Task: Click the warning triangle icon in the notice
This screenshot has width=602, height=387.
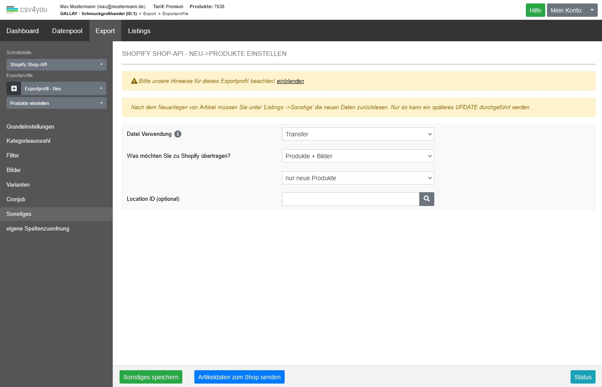Action: [x=134, y=81]
